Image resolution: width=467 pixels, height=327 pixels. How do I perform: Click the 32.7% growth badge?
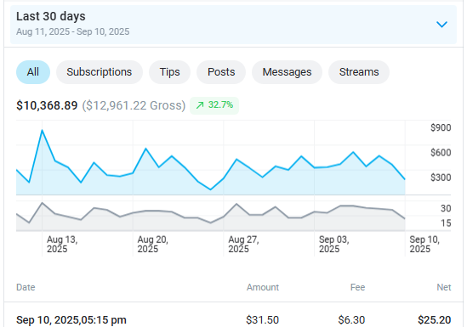214,105
